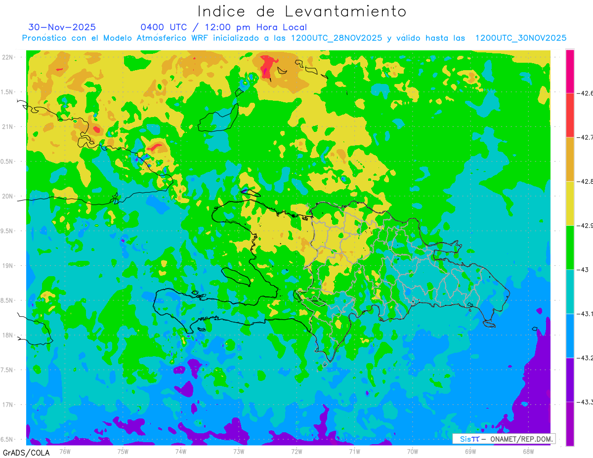The height and width of the screenshot is (458, 593).
Task: Click the 22N latitude label
Action: [8, 57]
